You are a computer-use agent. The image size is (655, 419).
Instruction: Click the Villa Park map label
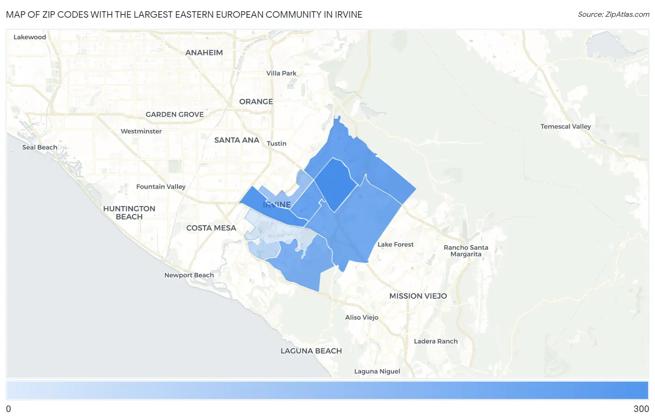pos(281,73)
